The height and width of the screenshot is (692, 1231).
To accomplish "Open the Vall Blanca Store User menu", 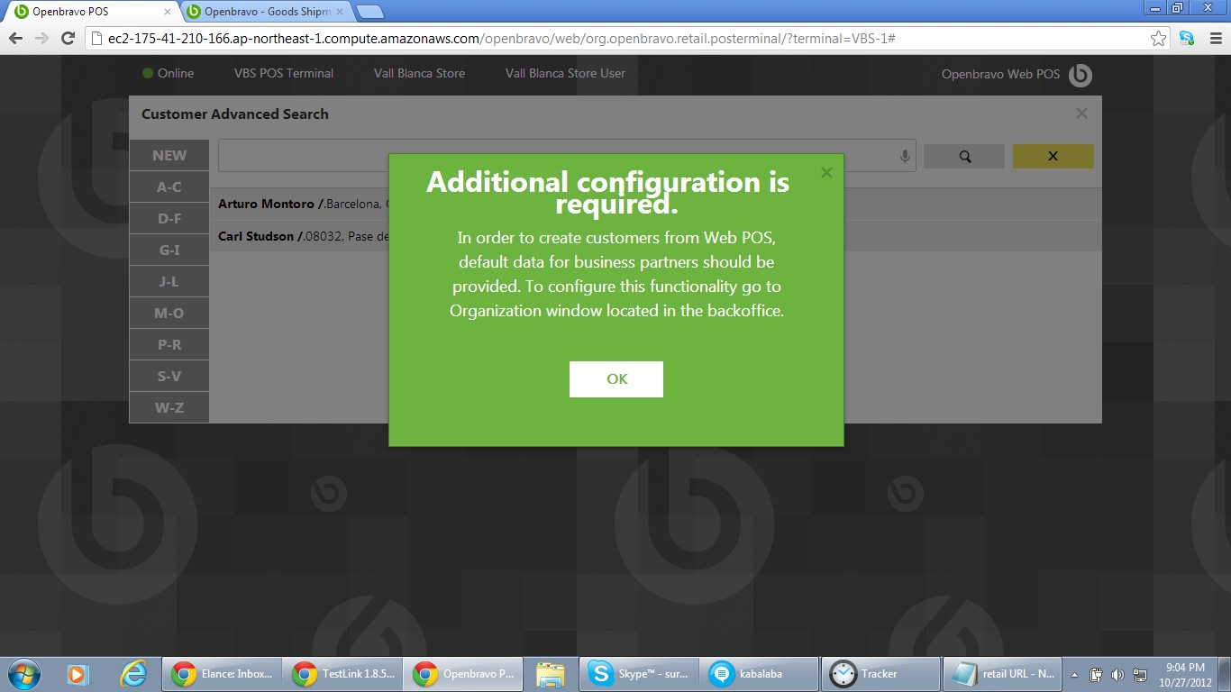I will point(565,73).
